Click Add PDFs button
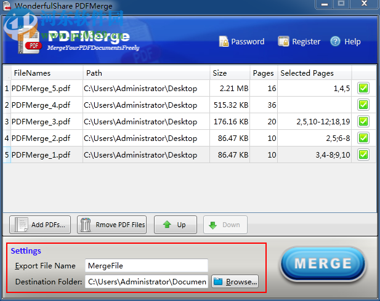Screen dimensions: 380x301 (40, 225)
